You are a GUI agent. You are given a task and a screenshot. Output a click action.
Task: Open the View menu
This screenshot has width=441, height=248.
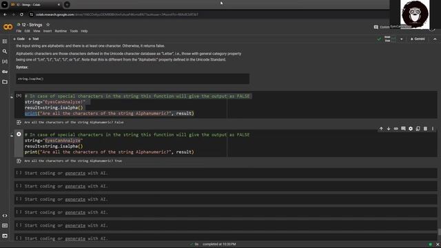37,31
